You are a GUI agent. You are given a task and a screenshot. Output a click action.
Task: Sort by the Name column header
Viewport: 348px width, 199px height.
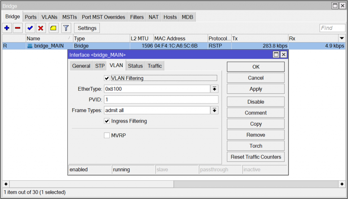click(x=50, y=38)
